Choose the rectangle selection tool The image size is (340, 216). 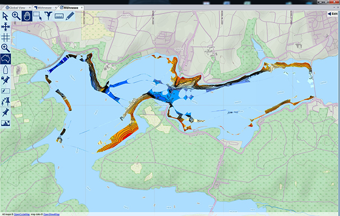(37, 16)
